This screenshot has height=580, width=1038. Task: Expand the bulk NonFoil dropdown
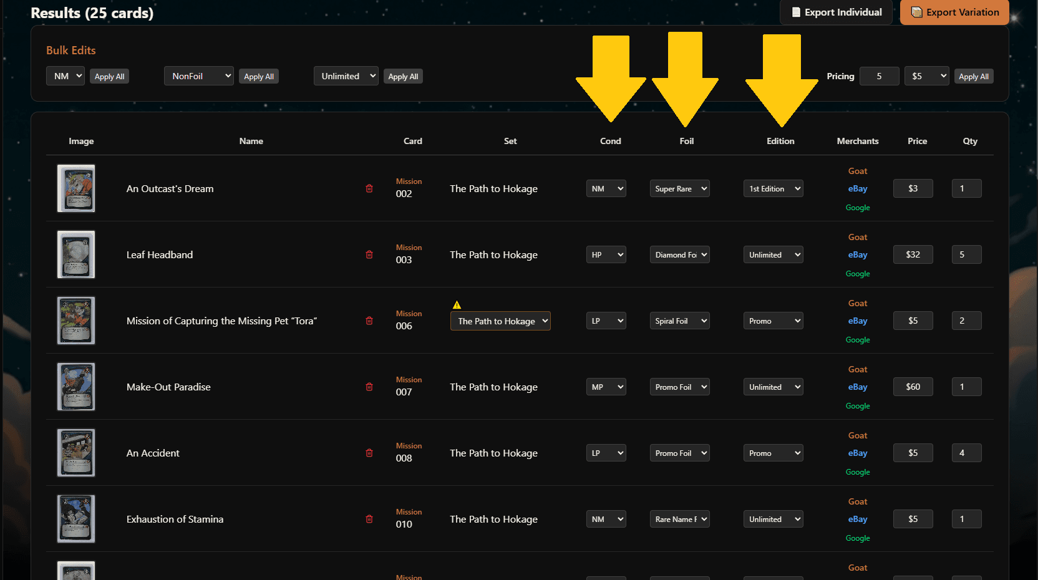(x=198, y=76)
